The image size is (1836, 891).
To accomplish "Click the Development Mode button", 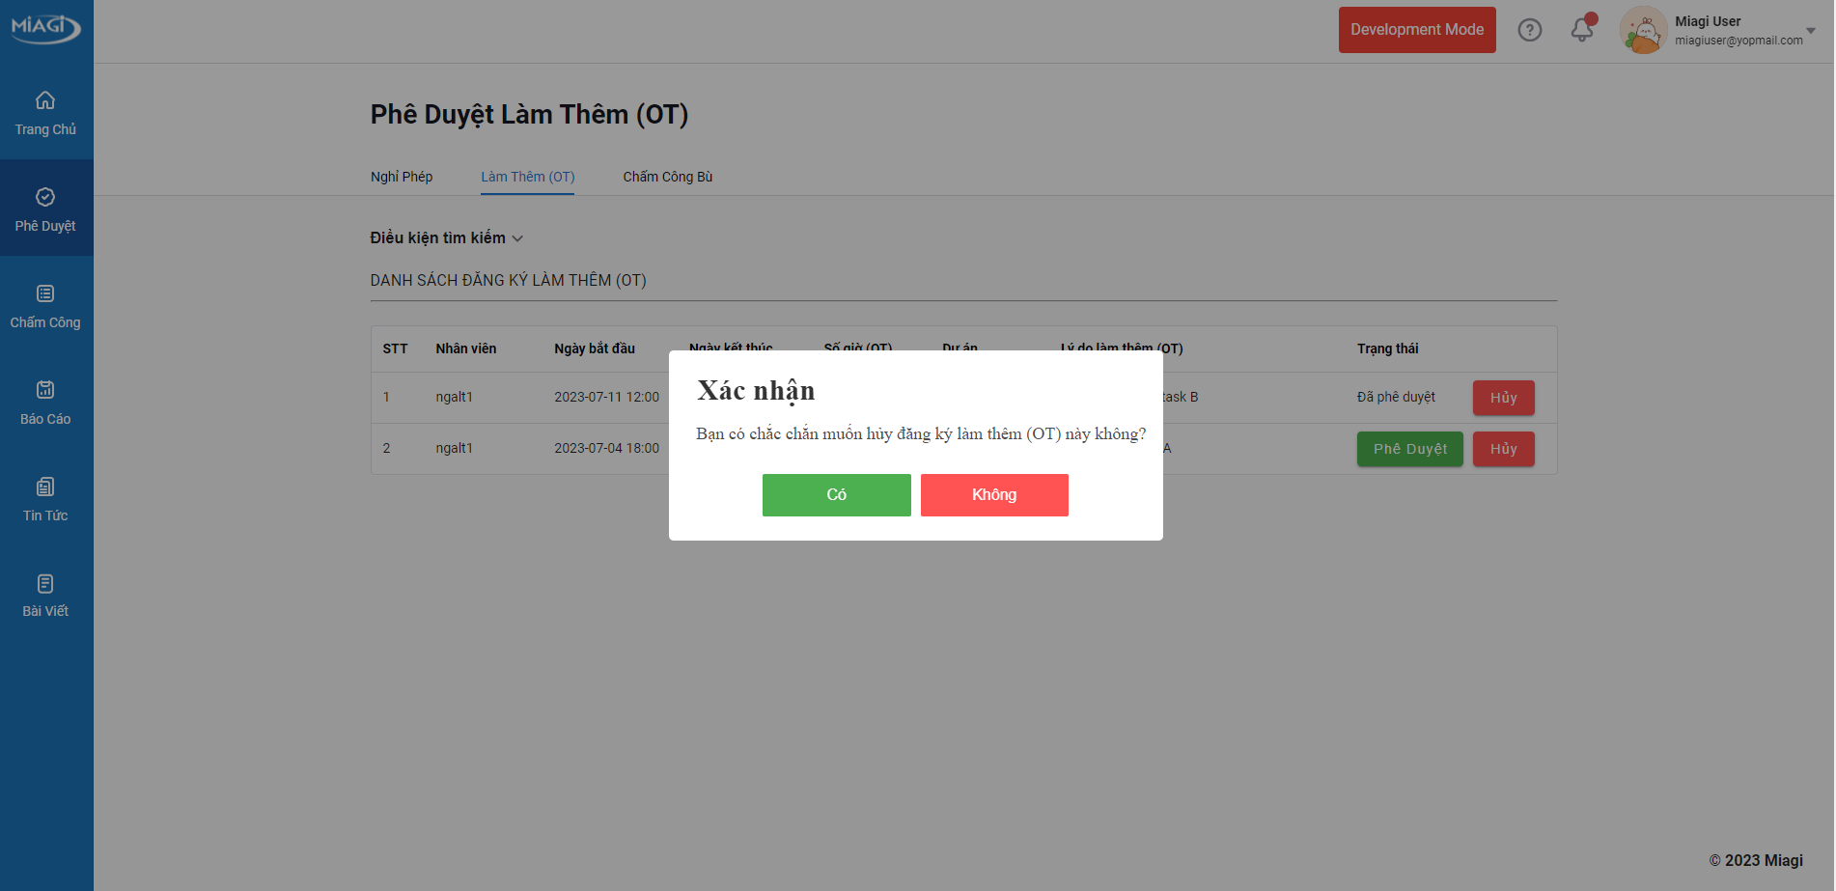I will point(1416,30).
